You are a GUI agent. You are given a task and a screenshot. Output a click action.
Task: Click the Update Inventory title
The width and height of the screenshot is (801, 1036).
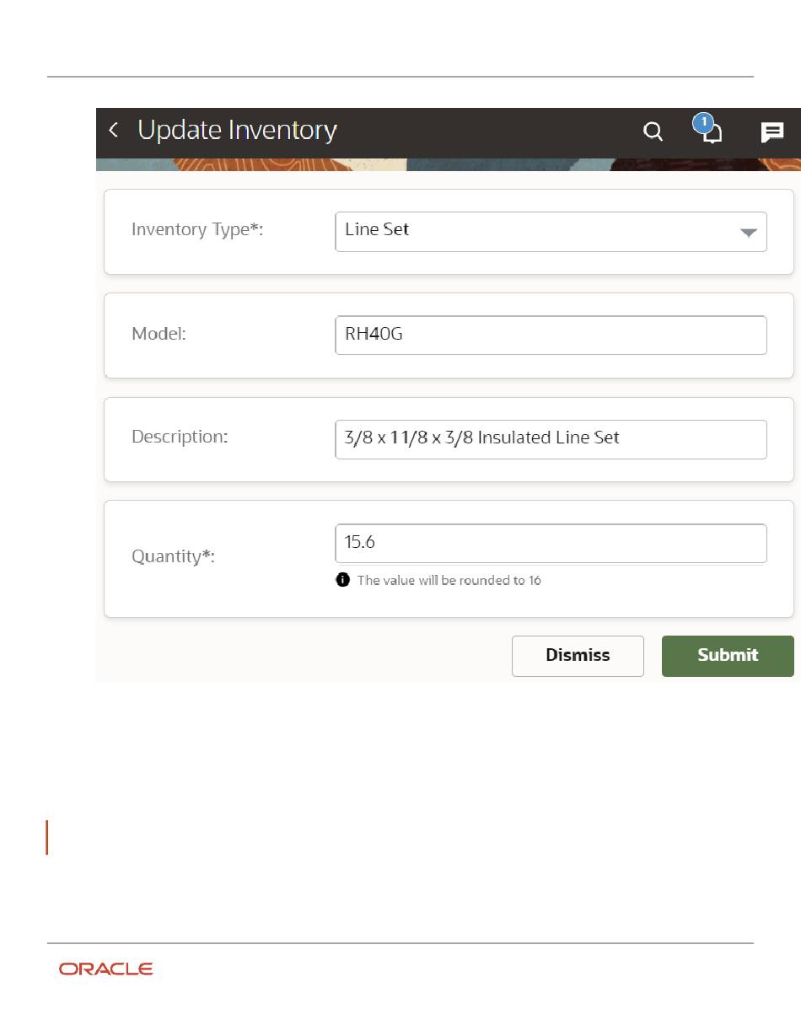click(x=237, y=131)
